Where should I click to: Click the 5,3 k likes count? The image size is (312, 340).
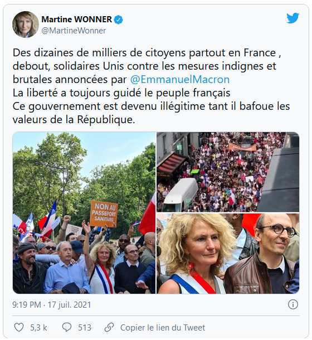(x=38, y=328)
